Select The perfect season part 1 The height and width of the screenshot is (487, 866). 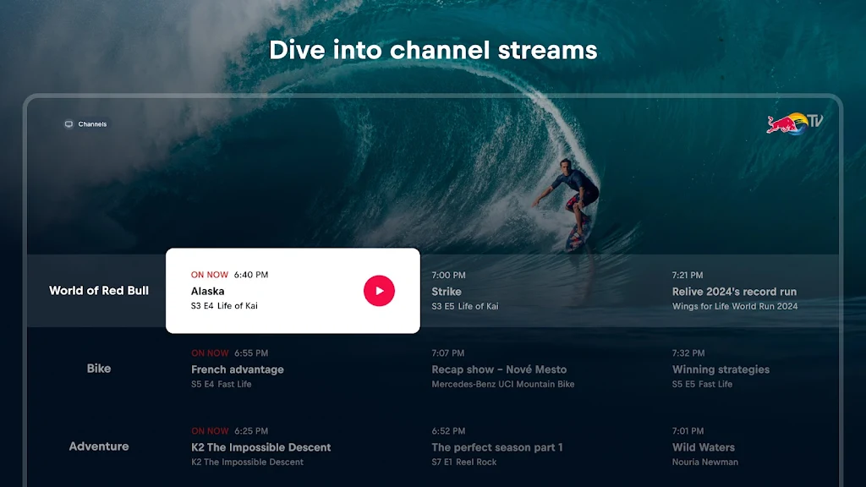(x=496, y=447)
